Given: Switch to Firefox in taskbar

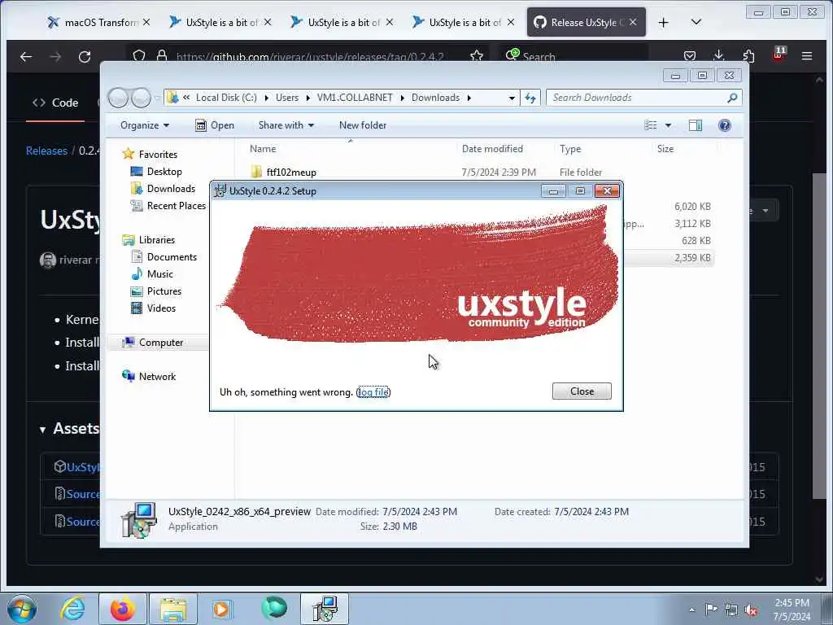Looking at the screenshot, I should click(122, 609).
